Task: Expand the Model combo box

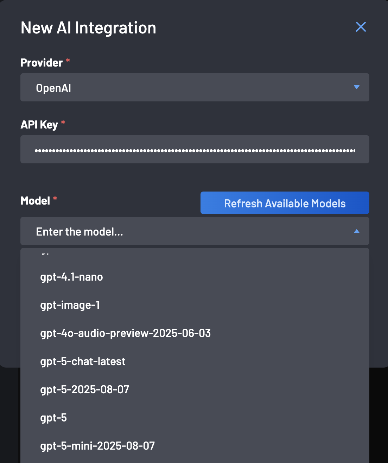Action: 195,231
